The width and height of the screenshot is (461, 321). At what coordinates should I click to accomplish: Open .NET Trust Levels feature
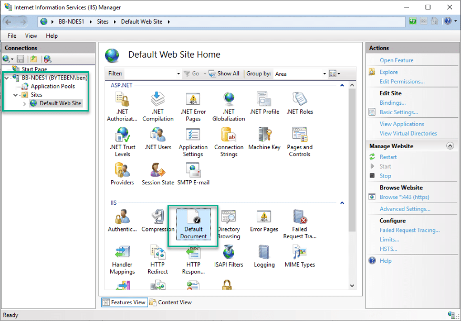(122, 142)
